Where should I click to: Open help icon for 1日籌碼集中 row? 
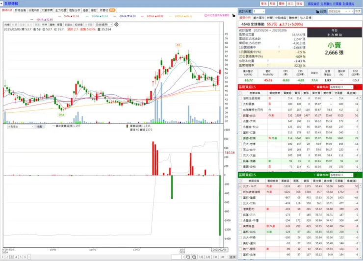pos(279,48)
